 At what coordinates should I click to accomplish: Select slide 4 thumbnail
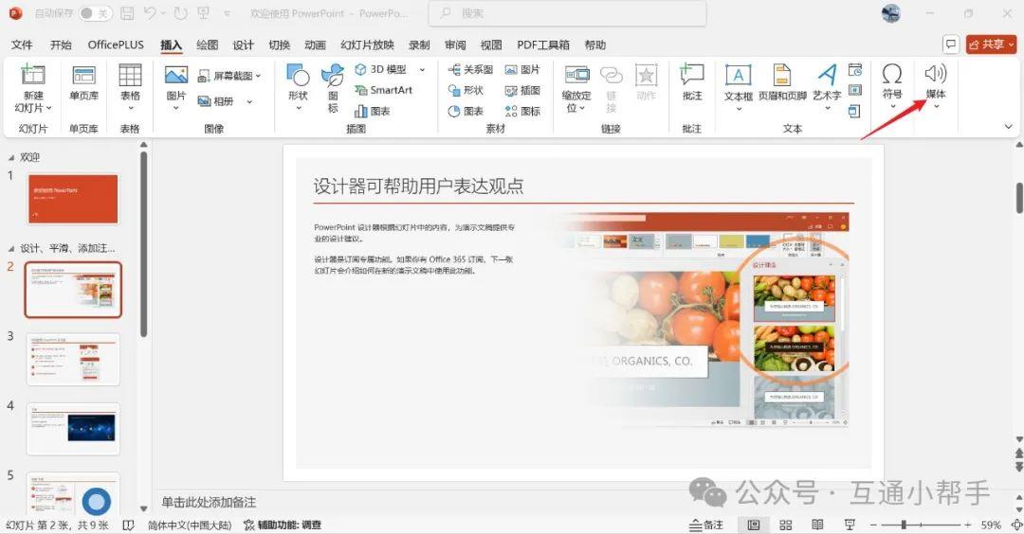click(73, 428)
